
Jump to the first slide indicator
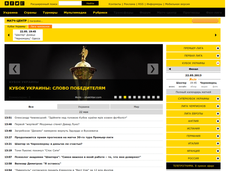(115, 97)
